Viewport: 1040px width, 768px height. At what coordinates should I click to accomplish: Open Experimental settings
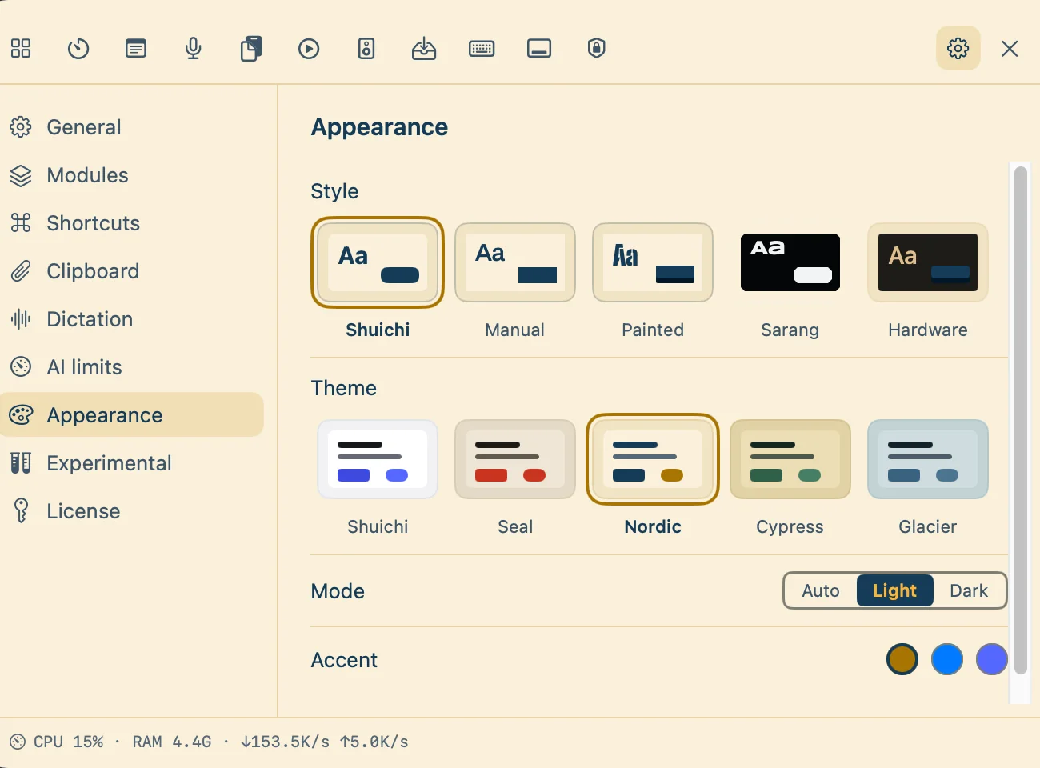[132, 463]
